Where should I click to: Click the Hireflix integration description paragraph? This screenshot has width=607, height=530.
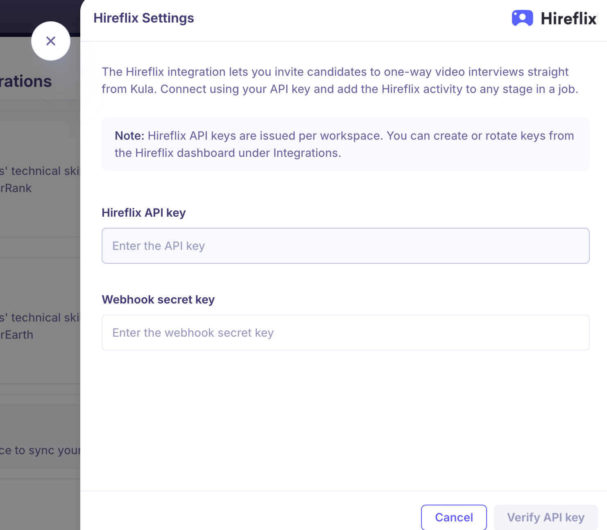pyautogui.click(x=340, y=80)
